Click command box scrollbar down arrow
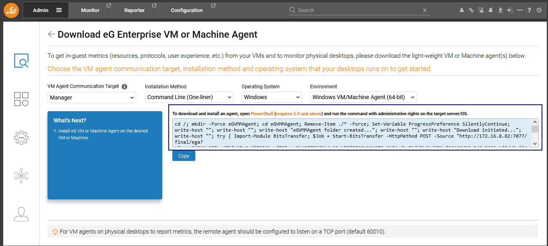Image resolution: width=548 pixels, height=246 pixels. pyautogui.click(x=535, y=144)
